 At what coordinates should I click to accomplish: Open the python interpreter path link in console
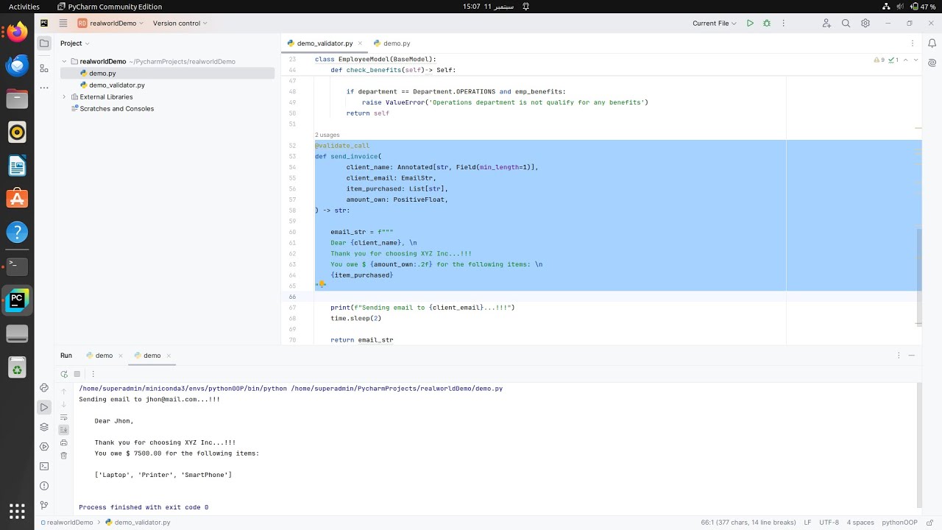coord(183,389)
